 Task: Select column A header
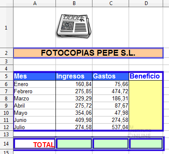34,3
